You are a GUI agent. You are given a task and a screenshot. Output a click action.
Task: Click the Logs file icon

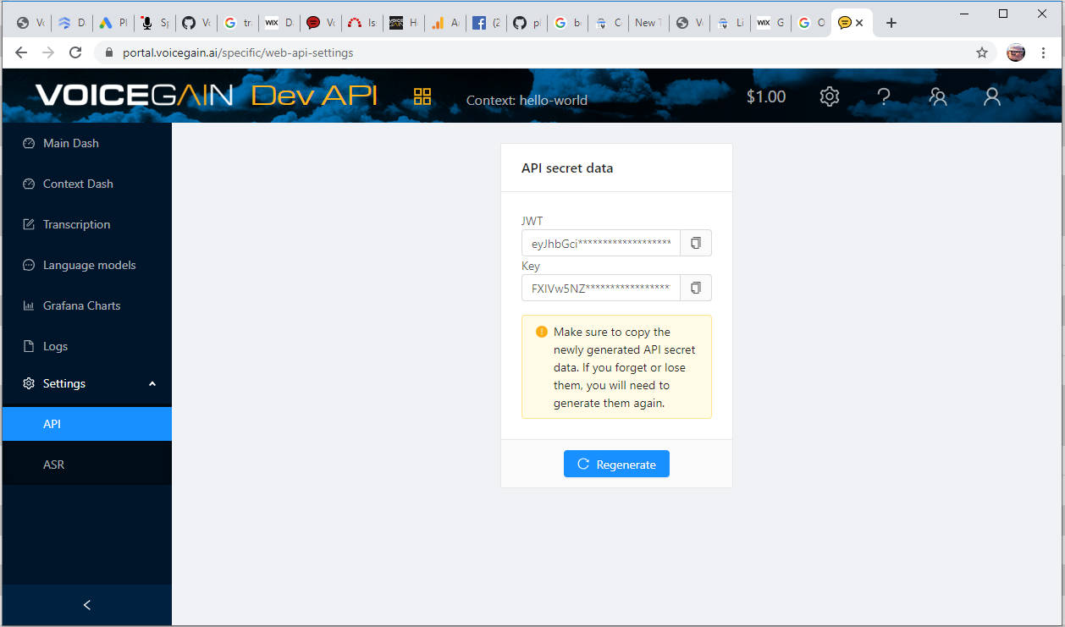click(28, 346)
